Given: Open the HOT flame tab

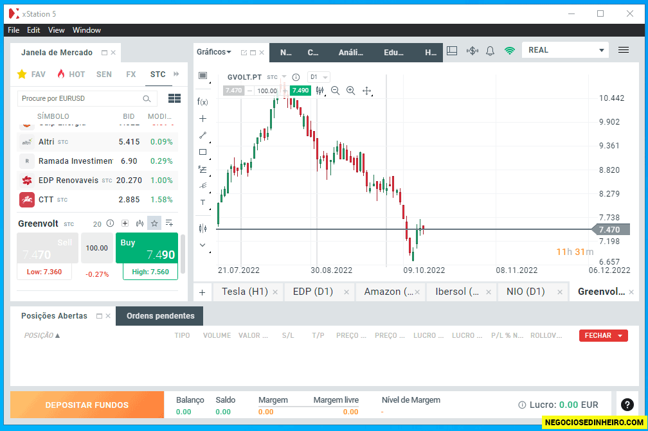Looking at the screenshot, I should click(71, 75).
